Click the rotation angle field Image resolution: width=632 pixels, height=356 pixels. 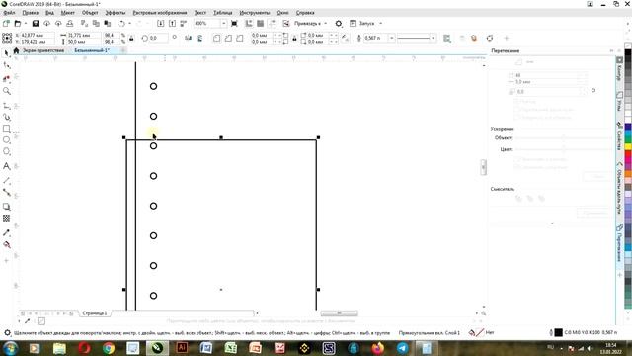[x=158, y=38]
